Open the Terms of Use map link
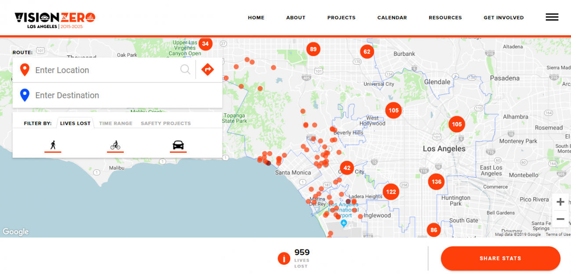This screenshot has height=274, width=571. click(x=558, y=234)
